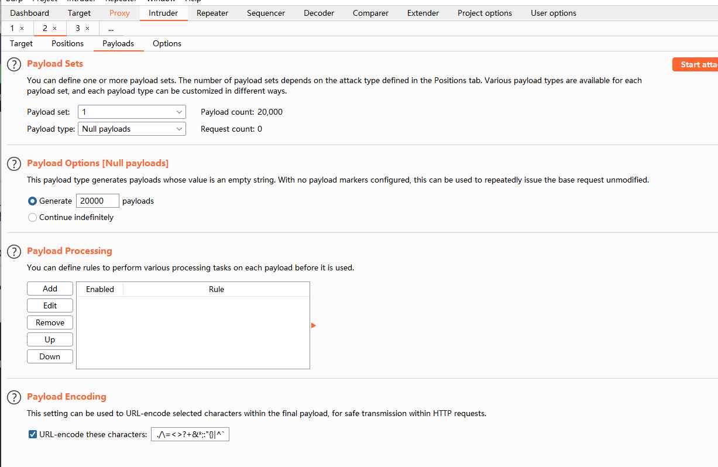Remove the selected processing rule

(x=50, y=322)
